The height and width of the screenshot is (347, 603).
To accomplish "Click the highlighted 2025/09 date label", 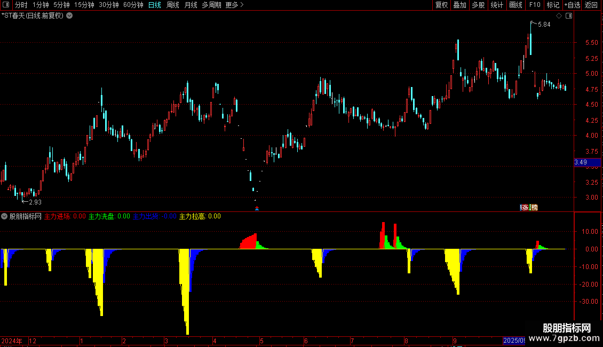I will 514,341.
